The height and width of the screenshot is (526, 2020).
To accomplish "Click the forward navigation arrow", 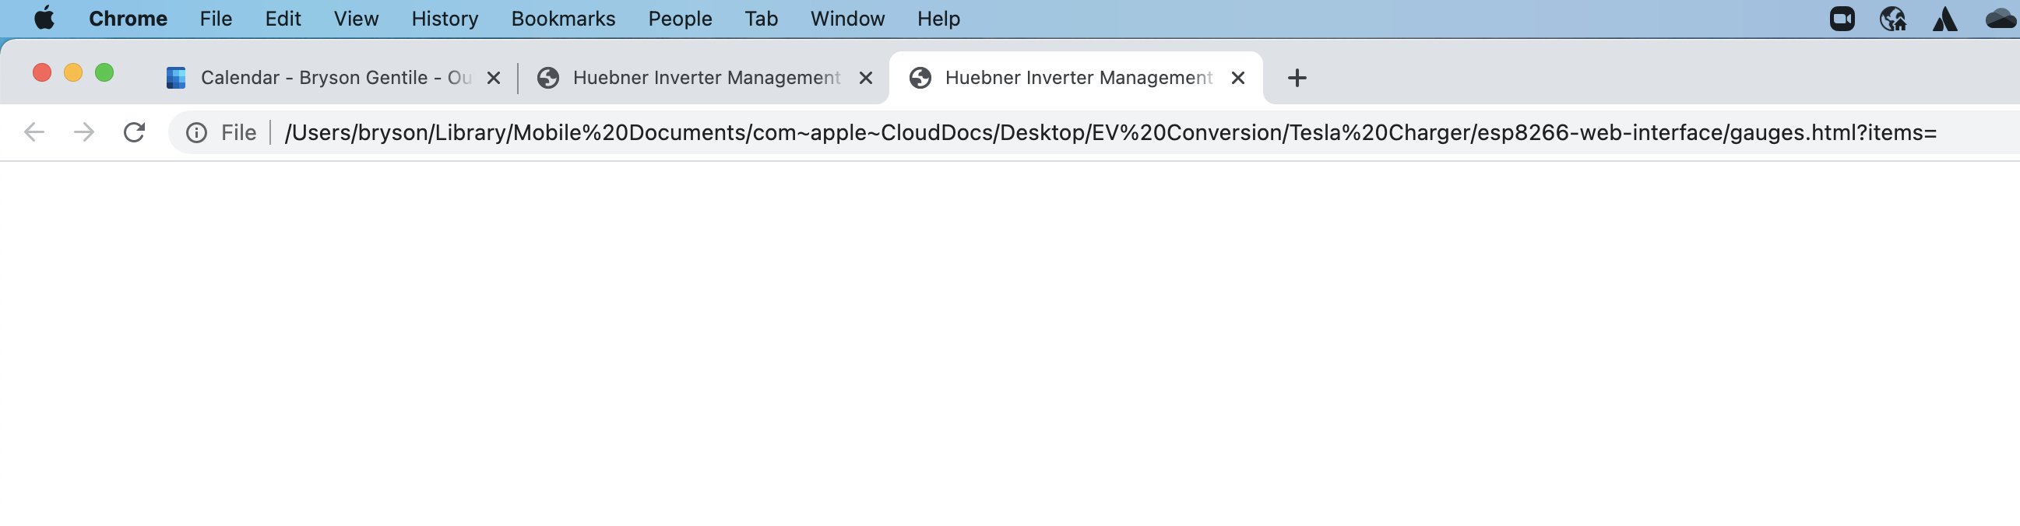I will (x=84, y=132).
